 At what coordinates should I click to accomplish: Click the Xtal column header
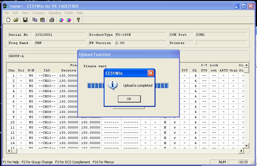[234, 70]
